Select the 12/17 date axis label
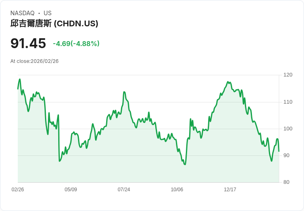Screen dimensions: 304x211 pos(230,190)
